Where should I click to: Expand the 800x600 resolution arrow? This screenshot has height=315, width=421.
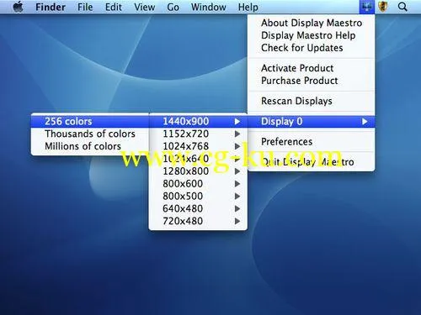point(237,184)
